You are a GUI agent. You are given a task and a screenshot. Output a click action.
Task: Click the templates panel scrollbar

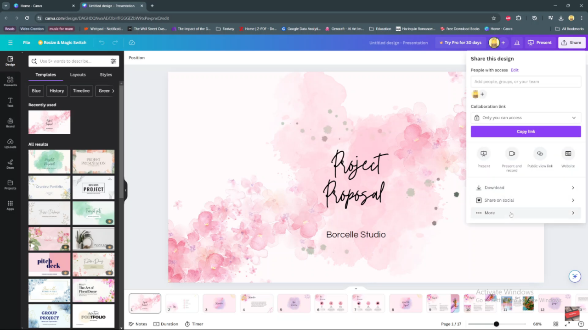(121, 142)
